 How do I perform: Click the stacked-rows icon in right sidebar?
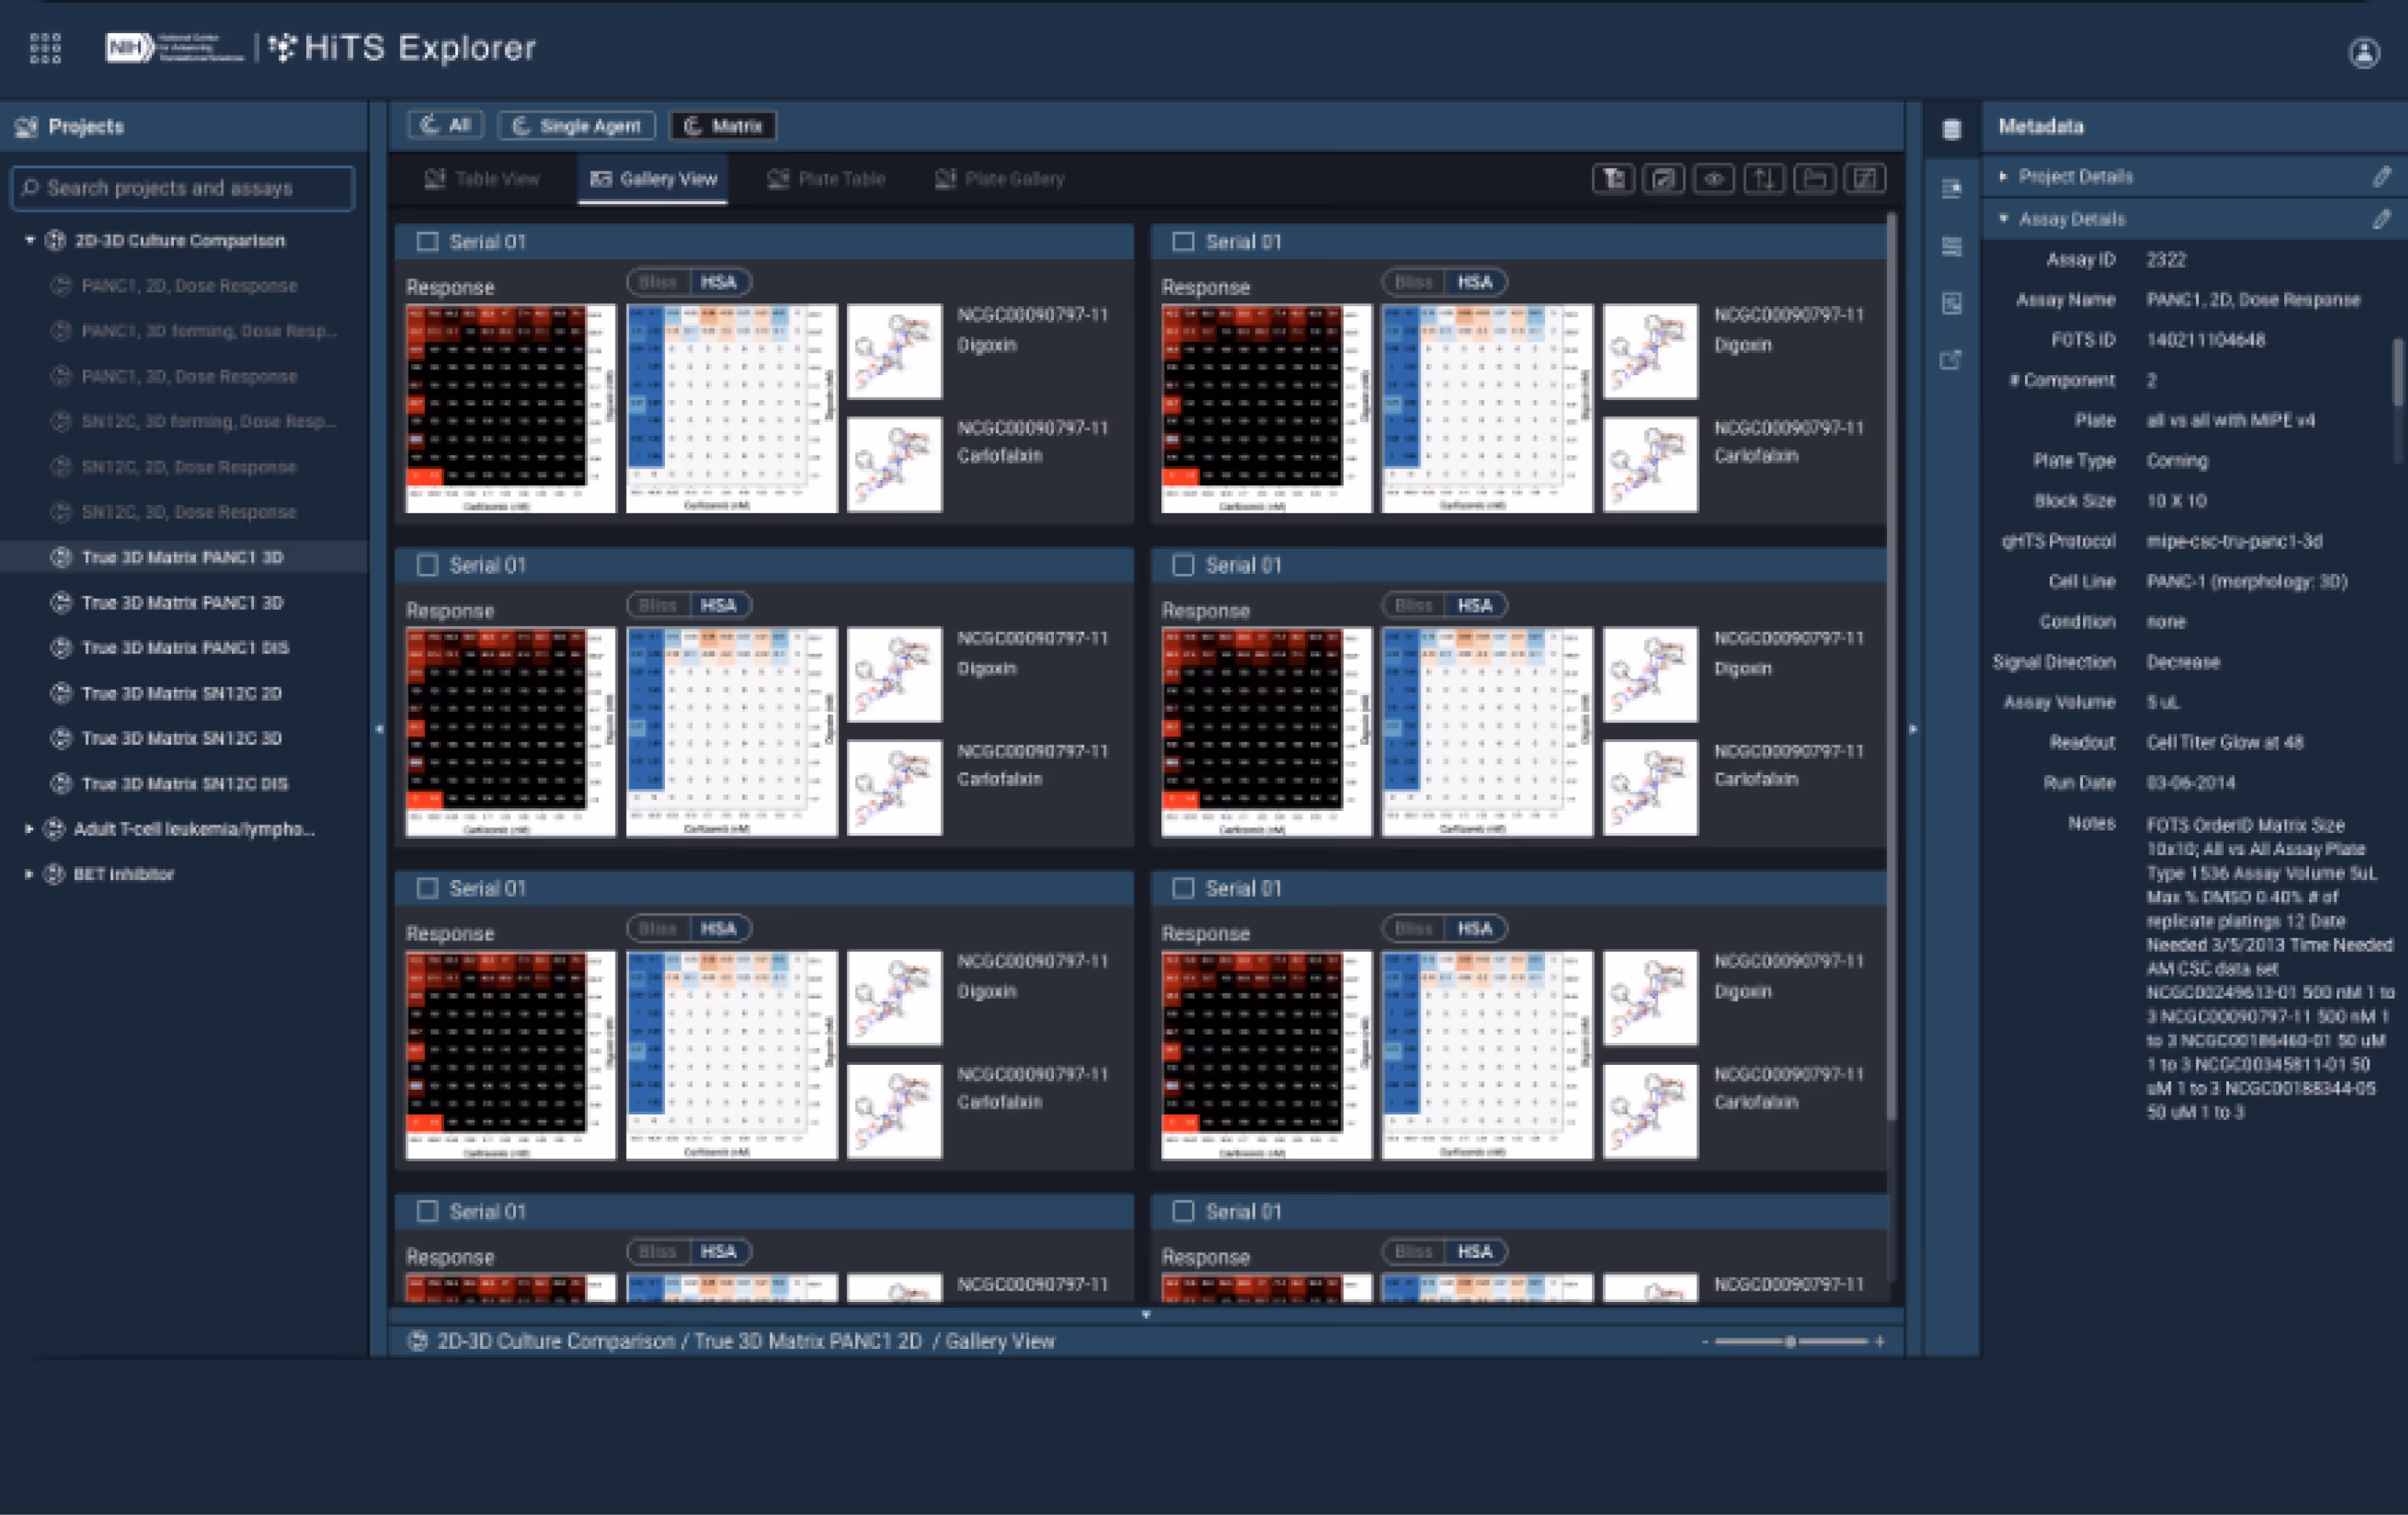click(x=1951, y=246)
